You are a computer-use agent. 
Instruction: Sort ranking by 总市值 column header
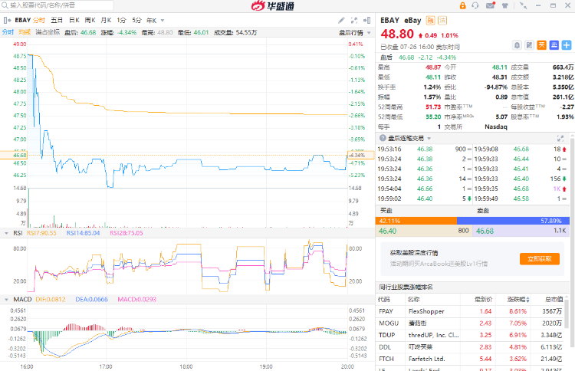click(554, 300)
